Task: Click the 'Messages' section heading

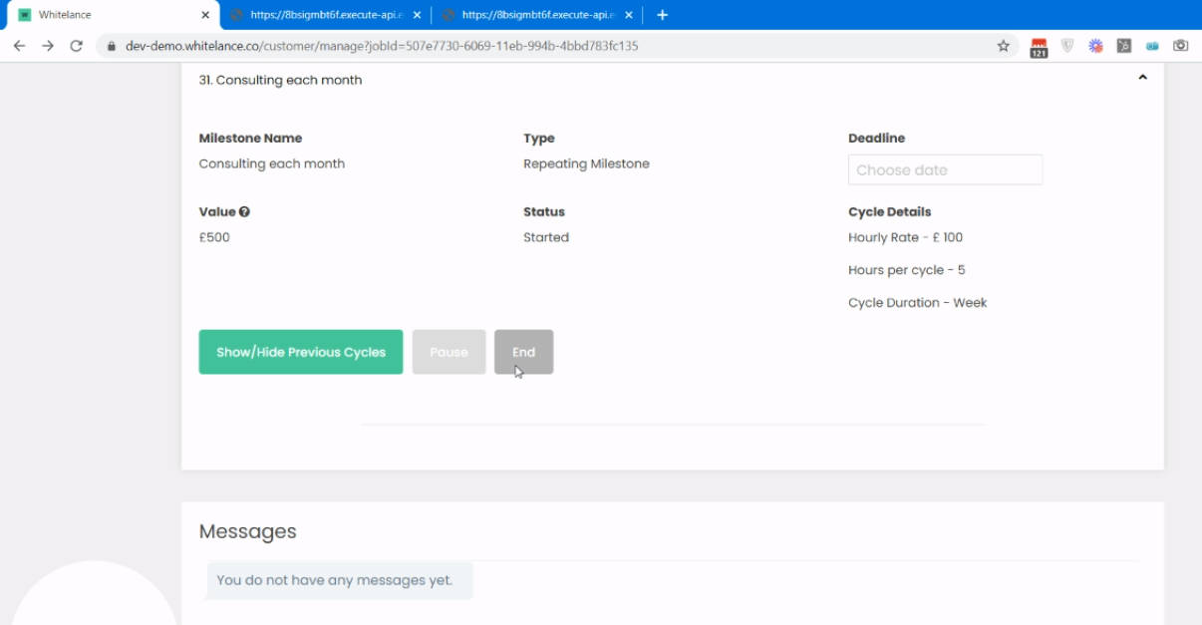Action: [x=248, y=531]
